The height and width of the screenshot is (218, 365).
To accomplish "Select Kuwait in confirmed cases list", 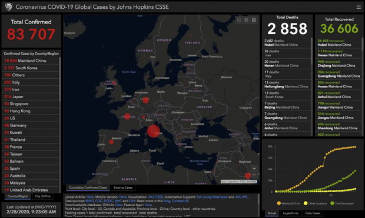I will (31, 132).
